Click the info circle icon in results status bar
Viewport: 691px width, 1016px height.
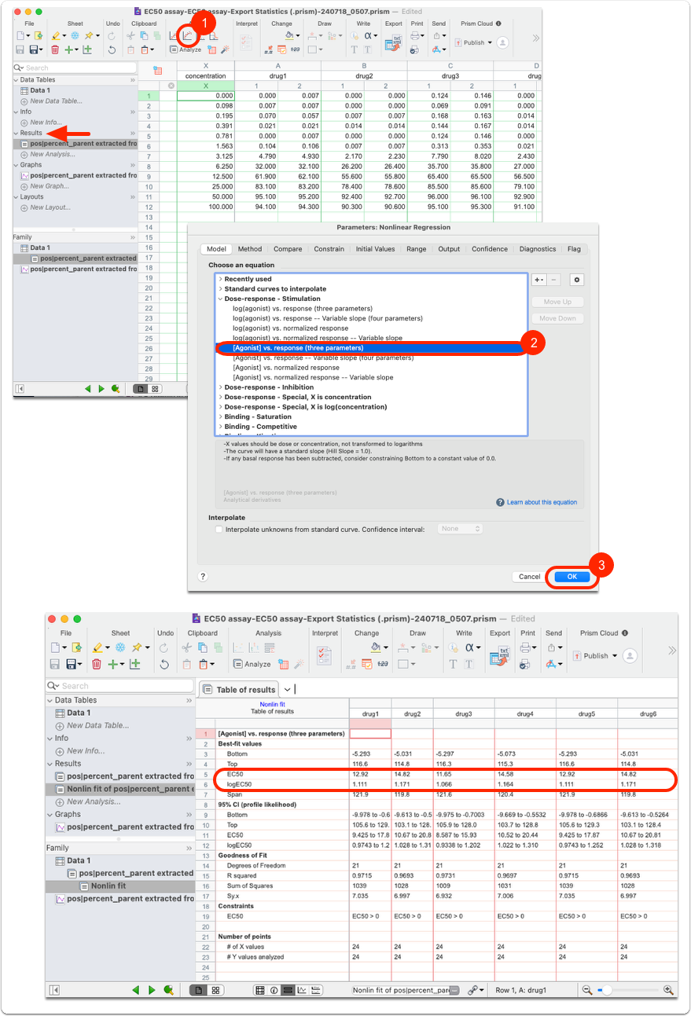point(274,990)
